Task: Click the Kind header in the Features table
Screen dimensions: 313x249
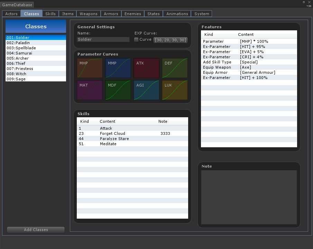Action: pyautogui.click(x=209, y=34)
